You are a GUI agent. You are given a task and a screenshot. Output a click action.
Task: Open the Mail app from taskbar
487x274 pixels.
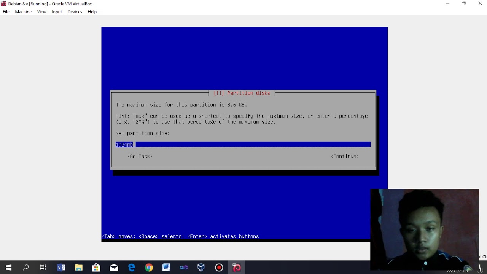114,268
